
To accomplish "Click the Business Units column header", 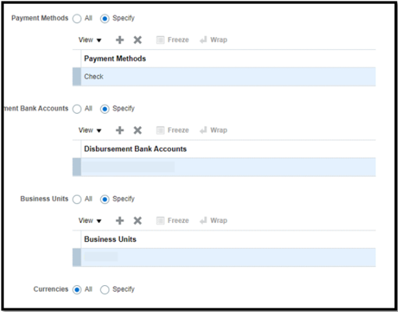I will tap(111, 240).
